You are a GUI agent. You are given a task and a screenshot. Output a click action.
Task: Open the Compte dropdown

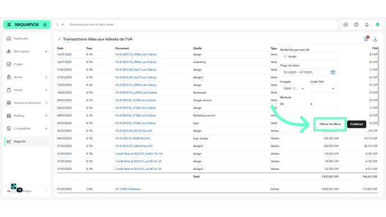click(293, 89)
